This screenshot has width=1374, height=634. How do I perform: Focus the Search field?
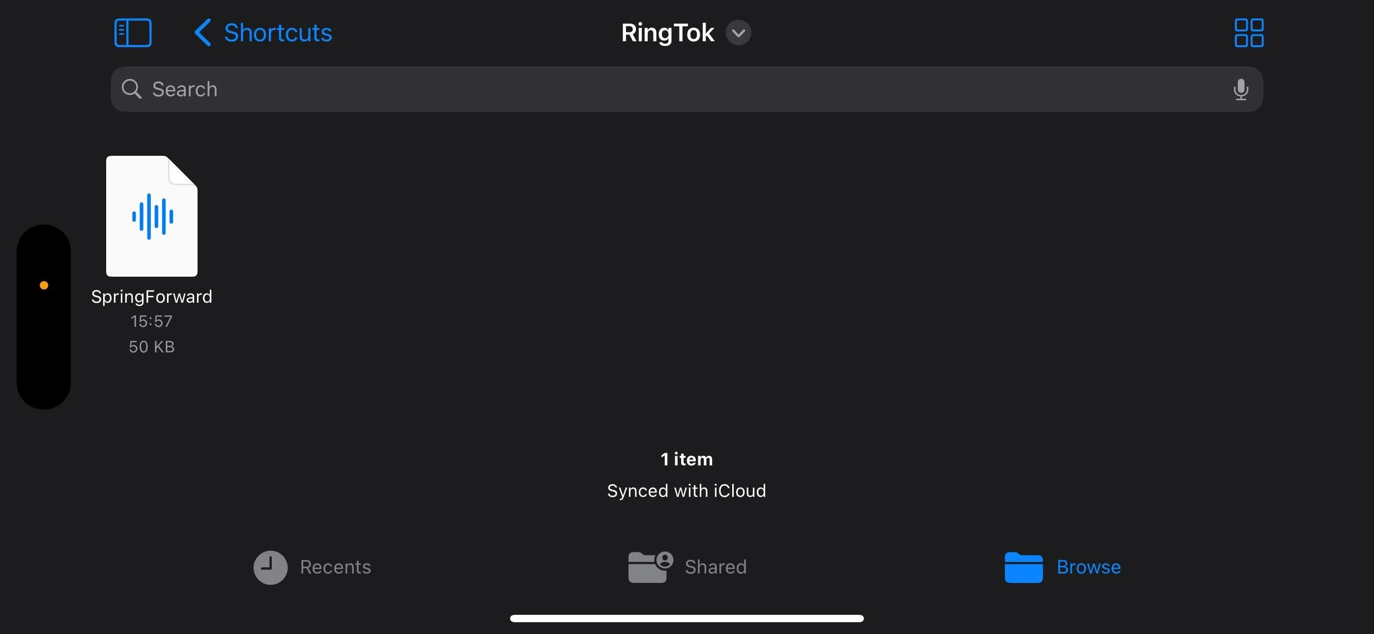(x=687, y=88)
